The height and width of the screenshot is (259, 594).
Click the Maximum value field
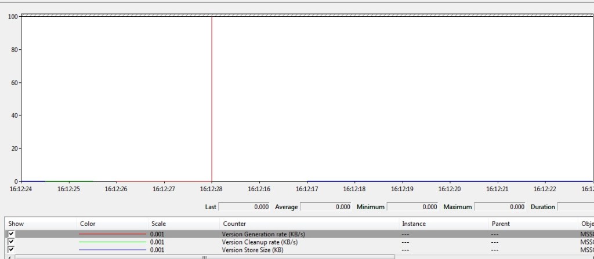(499, 207)
